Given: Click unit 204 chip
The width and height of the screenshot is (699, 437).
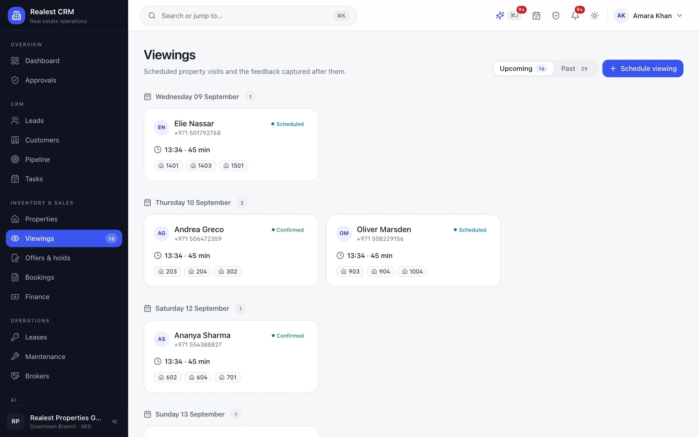Looking at the screenshot, I should click(197, 272).
